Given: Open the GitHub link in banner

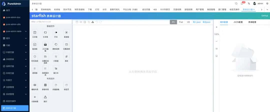Looking at the screenshot, I should point(265,16).
